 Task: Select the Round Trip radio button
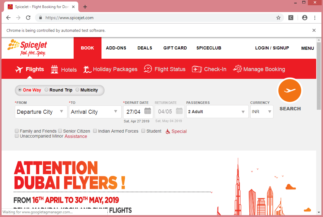[46, 90]
